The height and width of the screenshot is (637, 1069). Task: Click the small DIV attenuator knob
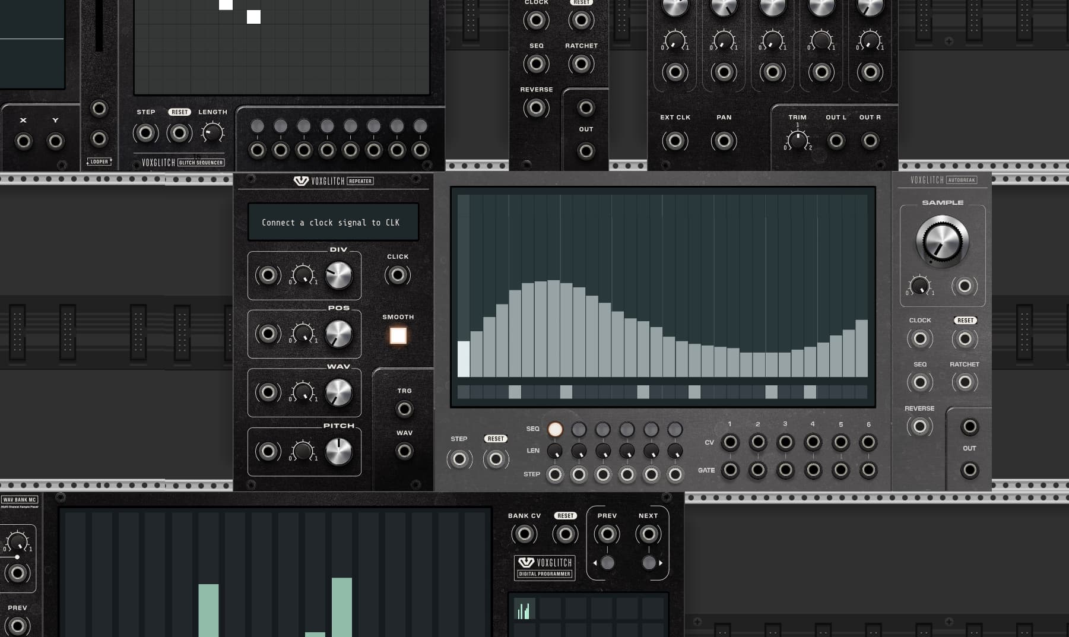coord(303,275)
